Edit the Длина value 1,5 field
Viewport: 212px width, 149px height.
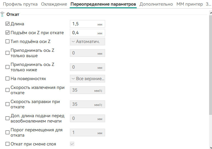click(x=88, y=24)
